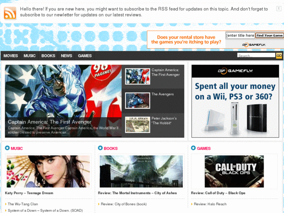Open the Call of Duty Black Ops thumbnail
Viewport: 284px width, 213px height.
click(234, 171)
